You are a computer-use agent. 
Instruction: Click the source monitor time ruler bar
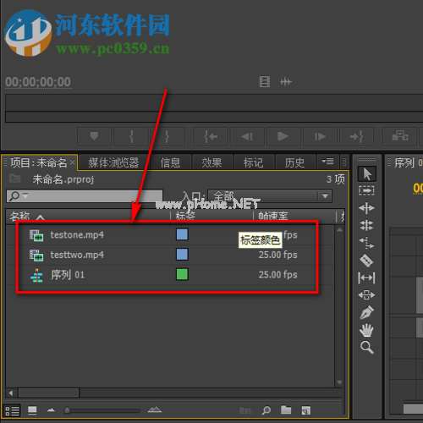coord(214,102)
